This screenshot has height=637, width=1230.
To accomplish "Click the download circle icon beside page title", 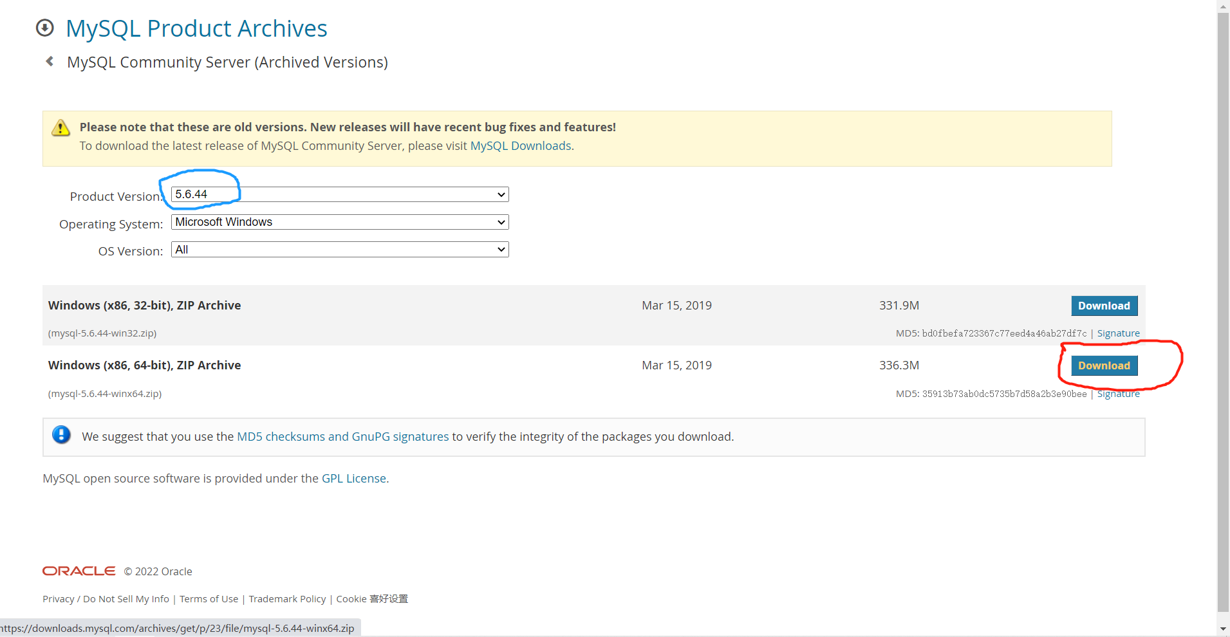I will click(x=45, y=28).
